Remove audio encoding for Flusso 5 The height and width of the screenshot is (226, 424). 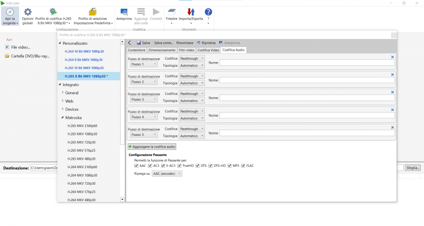point(392,127)
